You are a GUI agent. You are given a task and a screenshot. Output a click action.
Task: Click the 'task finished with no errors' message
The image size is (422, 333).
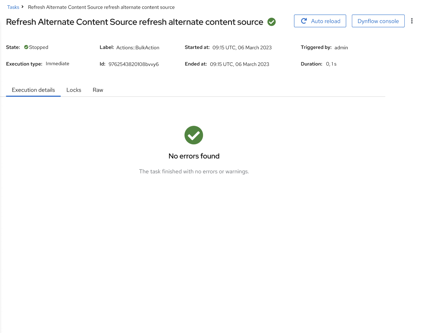(194, 171)
